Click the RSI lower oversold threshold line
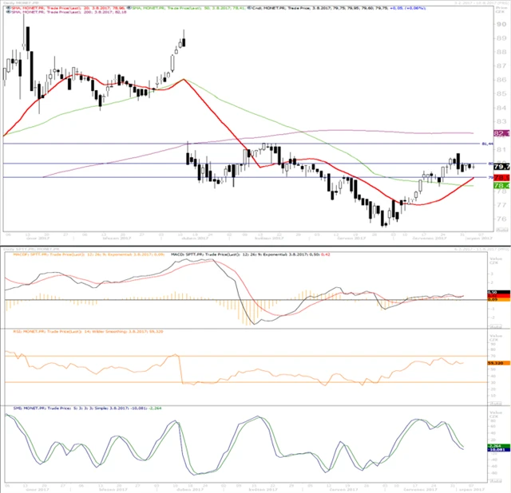This screenshot has height=493, width=511. click(240, 382)
